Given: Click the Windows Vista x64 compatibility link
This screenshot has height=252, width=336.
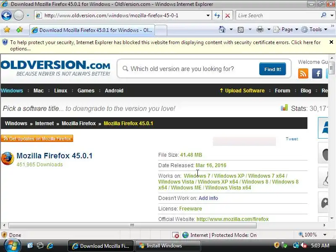Looking at the screenshot, I should (228, 188).
